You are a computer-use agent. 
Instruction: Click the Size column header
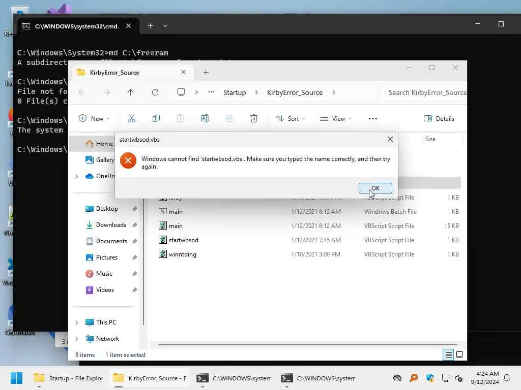(x=442, y=139)
